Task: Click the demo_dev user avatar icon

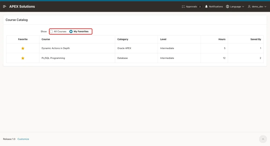Action: tap(249, 7)
